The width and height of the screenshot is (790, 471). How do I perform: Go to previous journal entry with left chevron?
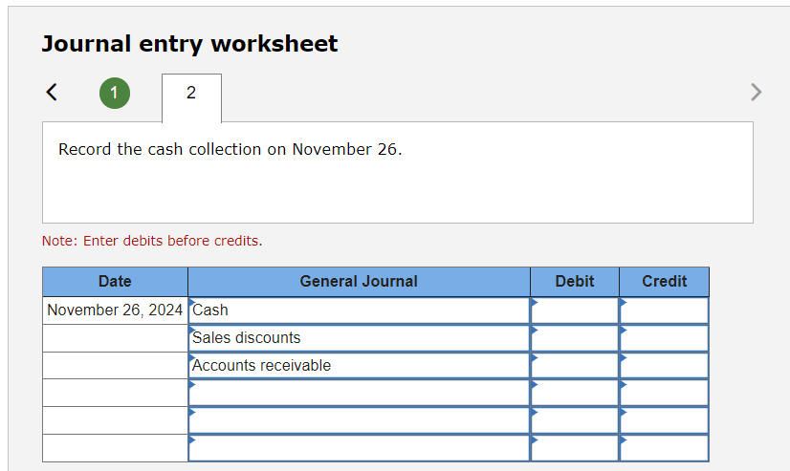point(52,92)
